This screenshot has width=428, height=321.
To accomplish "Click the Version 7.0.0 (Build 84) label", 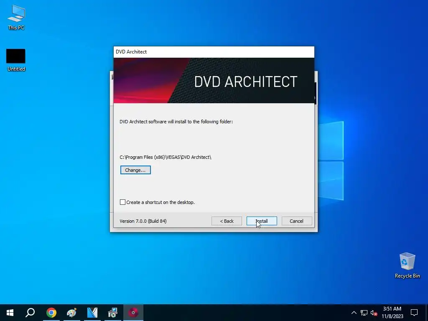I will pos(143,221).
